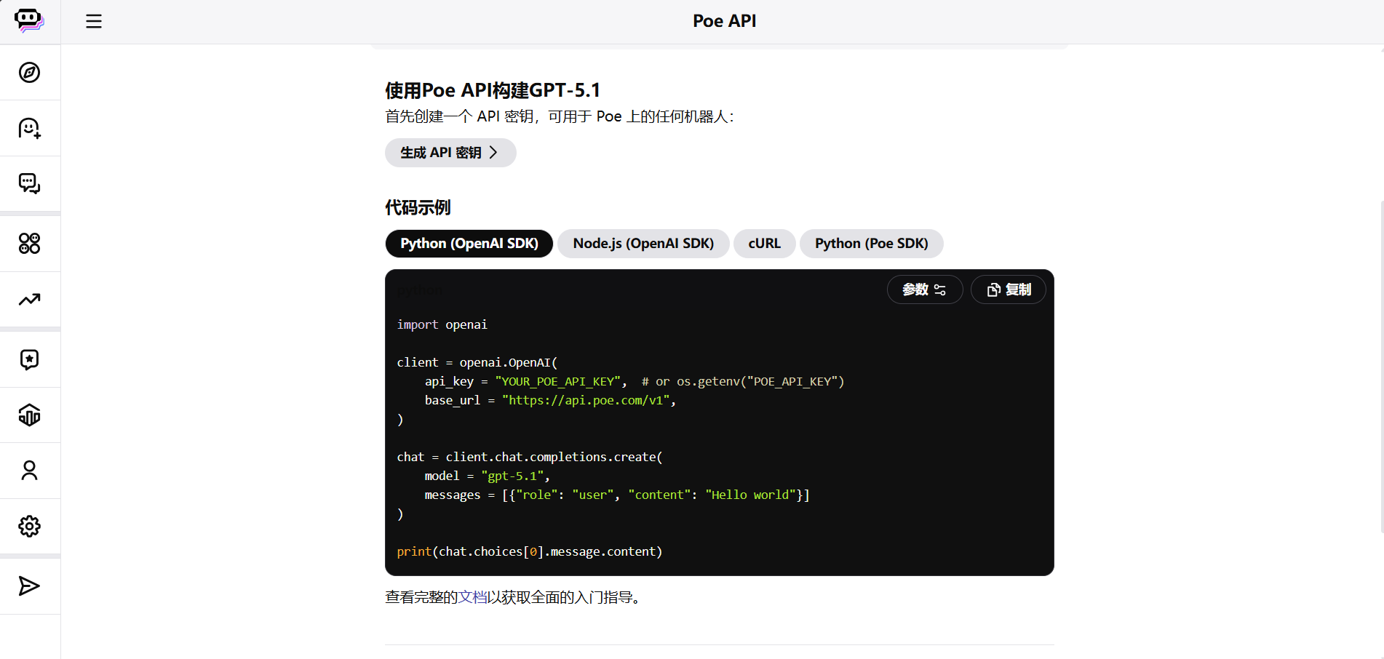This screenshot has height=659, width=1384.
Task: Click the "Hello world" string in code
Action: click(x=750, y=495)
